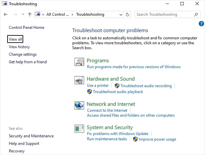Click the Troubleshooting title bar icon
205x155 pixels.
[5, 4]
